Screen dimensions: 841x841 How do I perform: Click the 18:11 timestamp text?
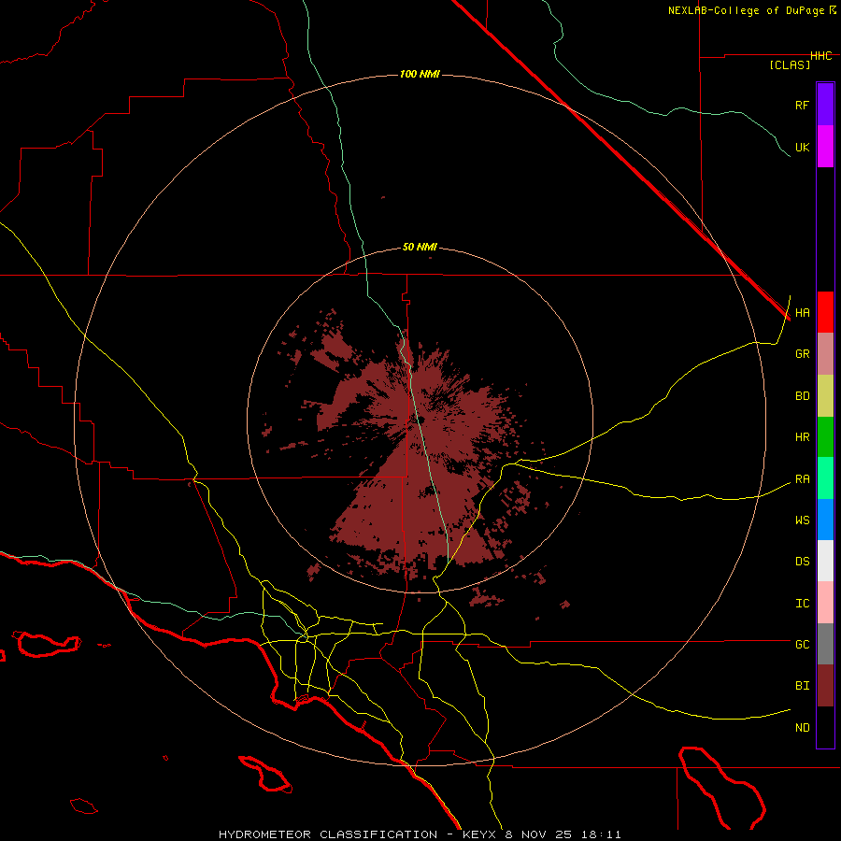pos(601,834)
